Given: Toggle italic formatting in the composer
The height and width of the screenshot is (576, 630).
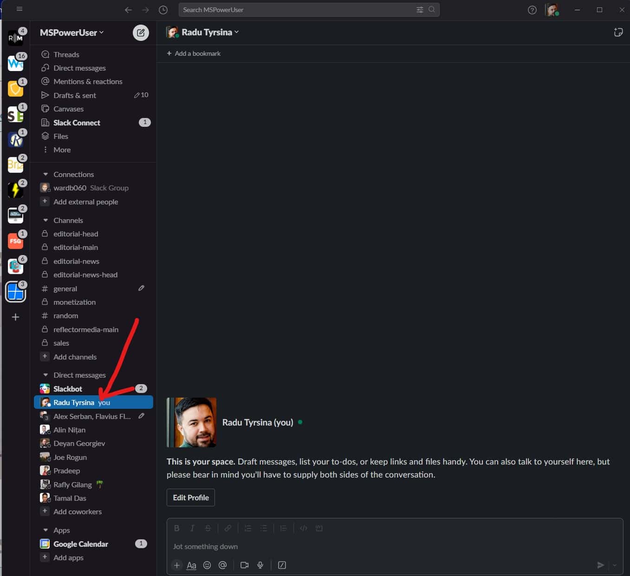Looking at the screenshot, I should (192, 528).
